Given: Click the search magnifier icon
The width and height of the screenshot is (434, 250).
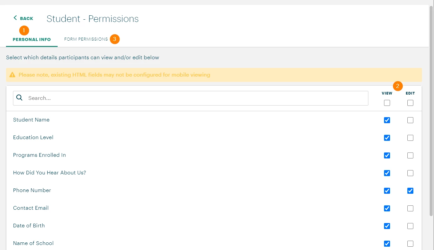Looking at the screenshot, I should click(20, 98).
